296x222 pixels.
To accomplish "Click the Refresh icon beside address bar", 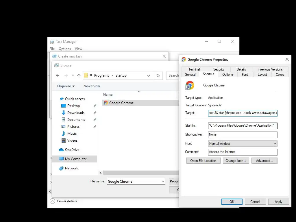I will coord(158,75).
